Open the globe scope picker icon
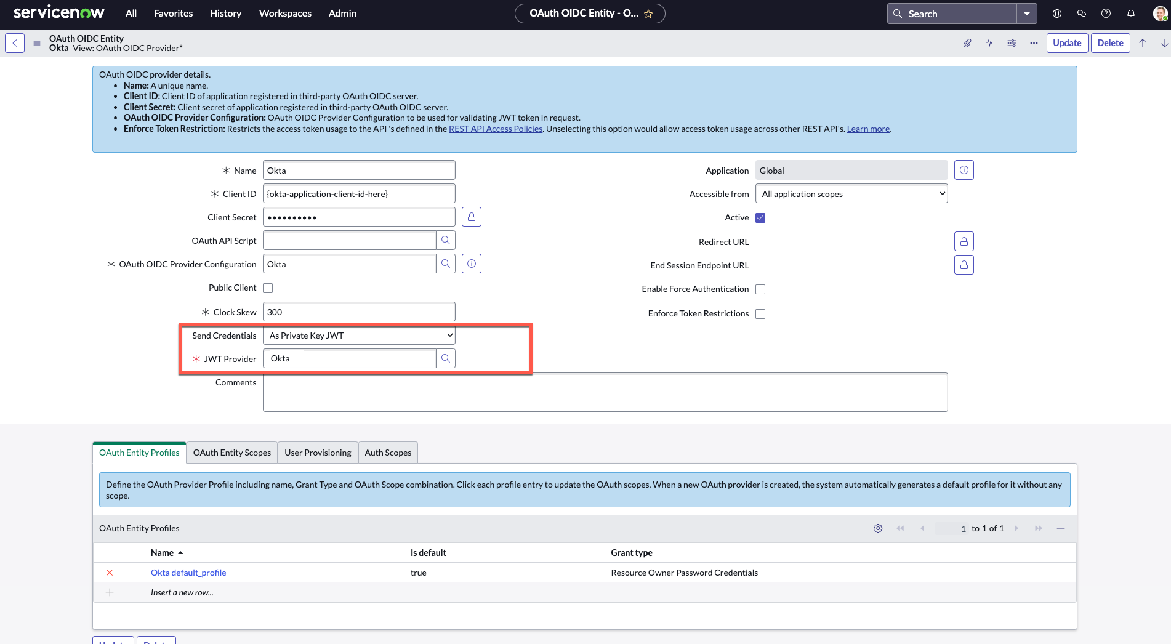This screenshot has height=644, width=1171. pyautogui.click(x=1057, y=14)
